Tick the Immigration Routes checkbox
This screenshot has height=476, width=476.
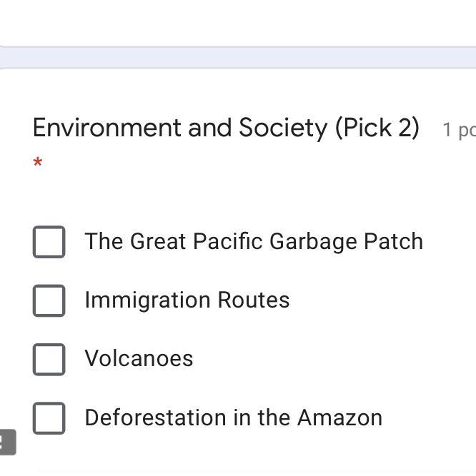coord(49,300)
